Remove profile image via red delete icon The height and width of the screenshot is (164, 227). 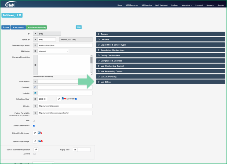coord(41,133)
